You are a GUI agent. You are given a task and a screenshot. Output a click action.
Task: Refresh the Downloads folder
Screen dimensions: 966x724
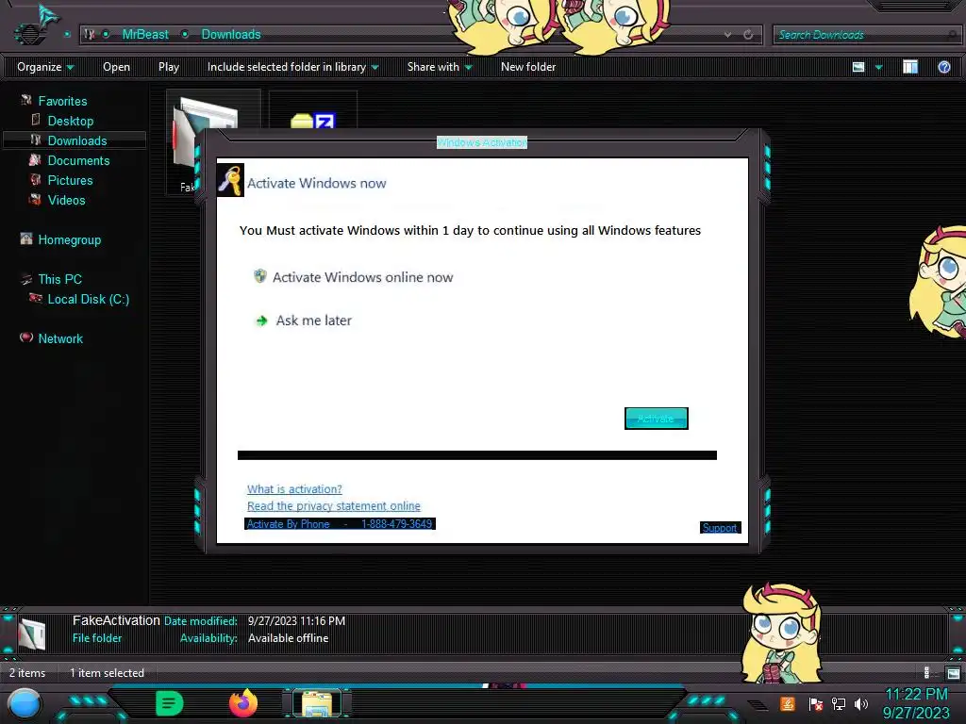point(748,35)
